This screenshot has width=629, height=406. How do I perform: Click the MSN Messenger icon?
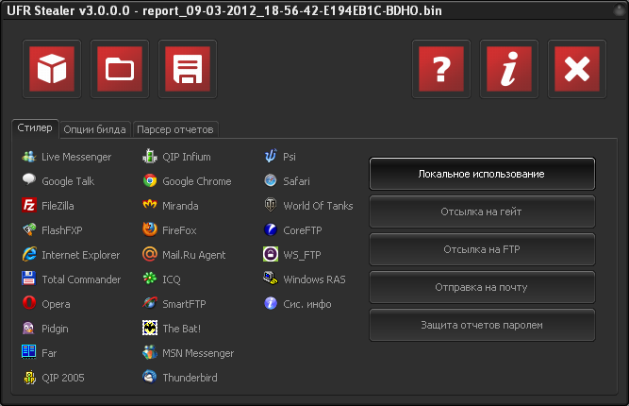[150, 352]
